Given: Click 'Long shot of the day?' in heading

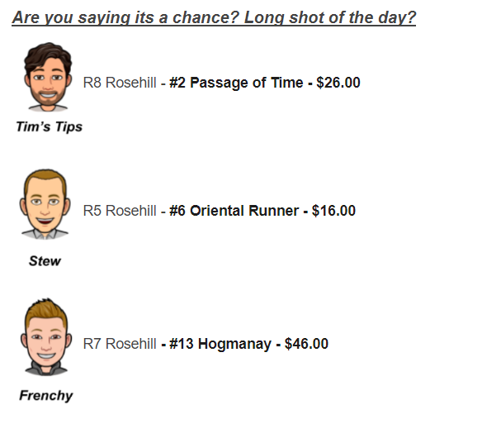Looking at the screenshot, I should click(x=330, y=17).
